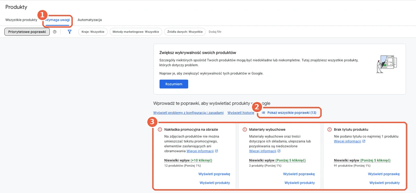The width and height of the screenshot is (416, 193).
Task: Click Pokaż wszystkie poprawki (13) button
Action: click(289, 113)
